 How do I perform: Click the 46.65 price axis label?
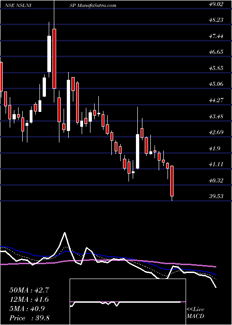click(x=216, y=52)
